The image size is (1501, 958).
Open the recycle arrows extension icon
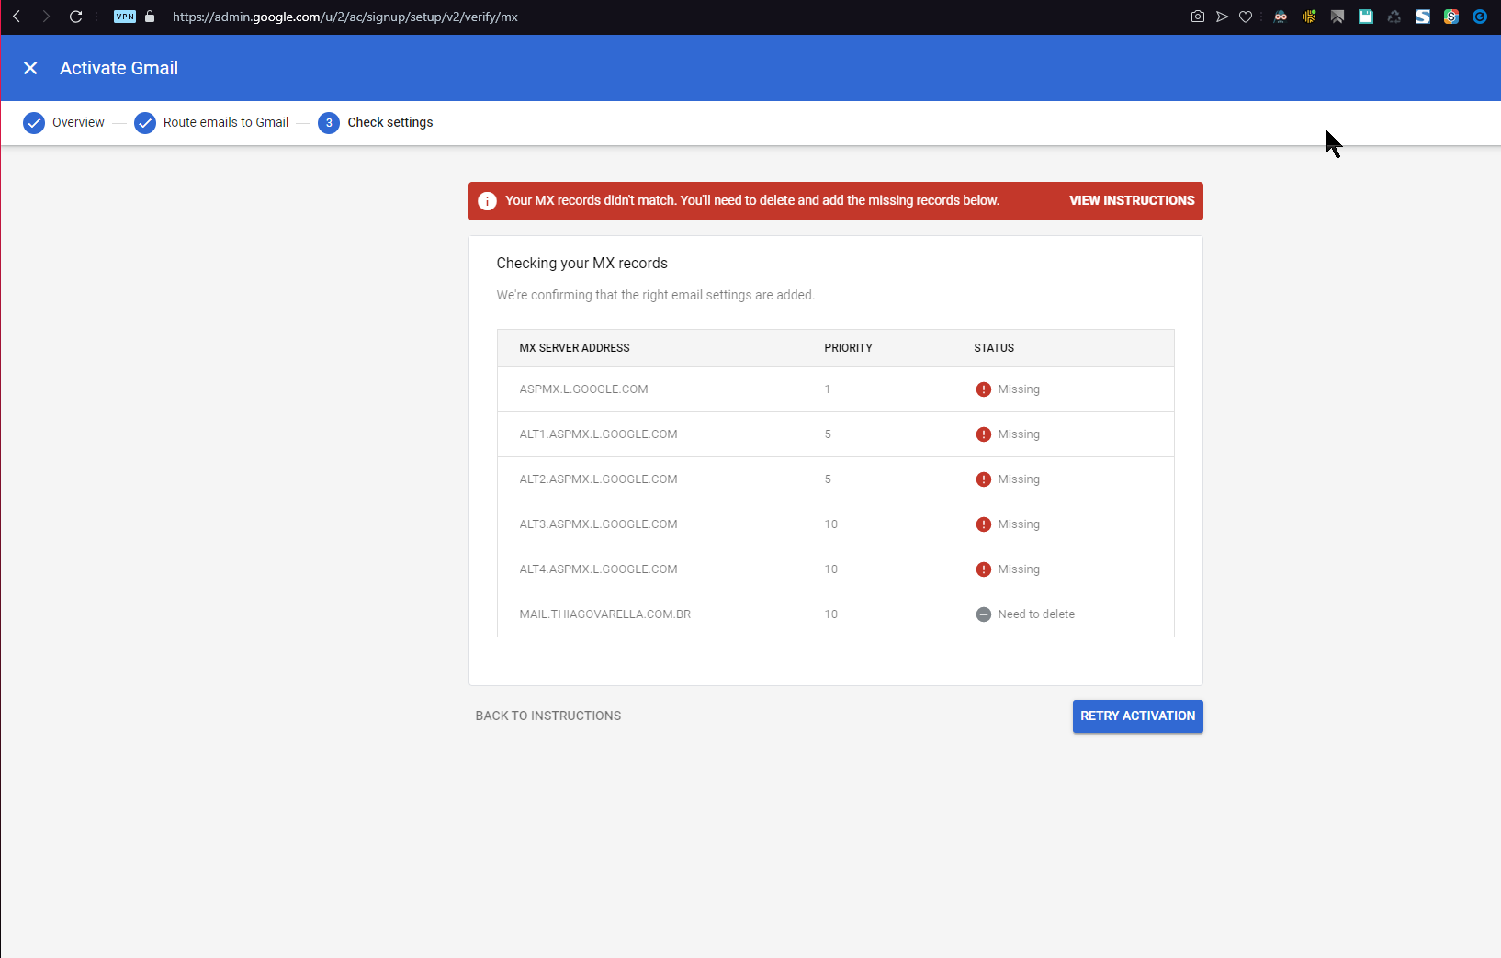point(1394,17)
